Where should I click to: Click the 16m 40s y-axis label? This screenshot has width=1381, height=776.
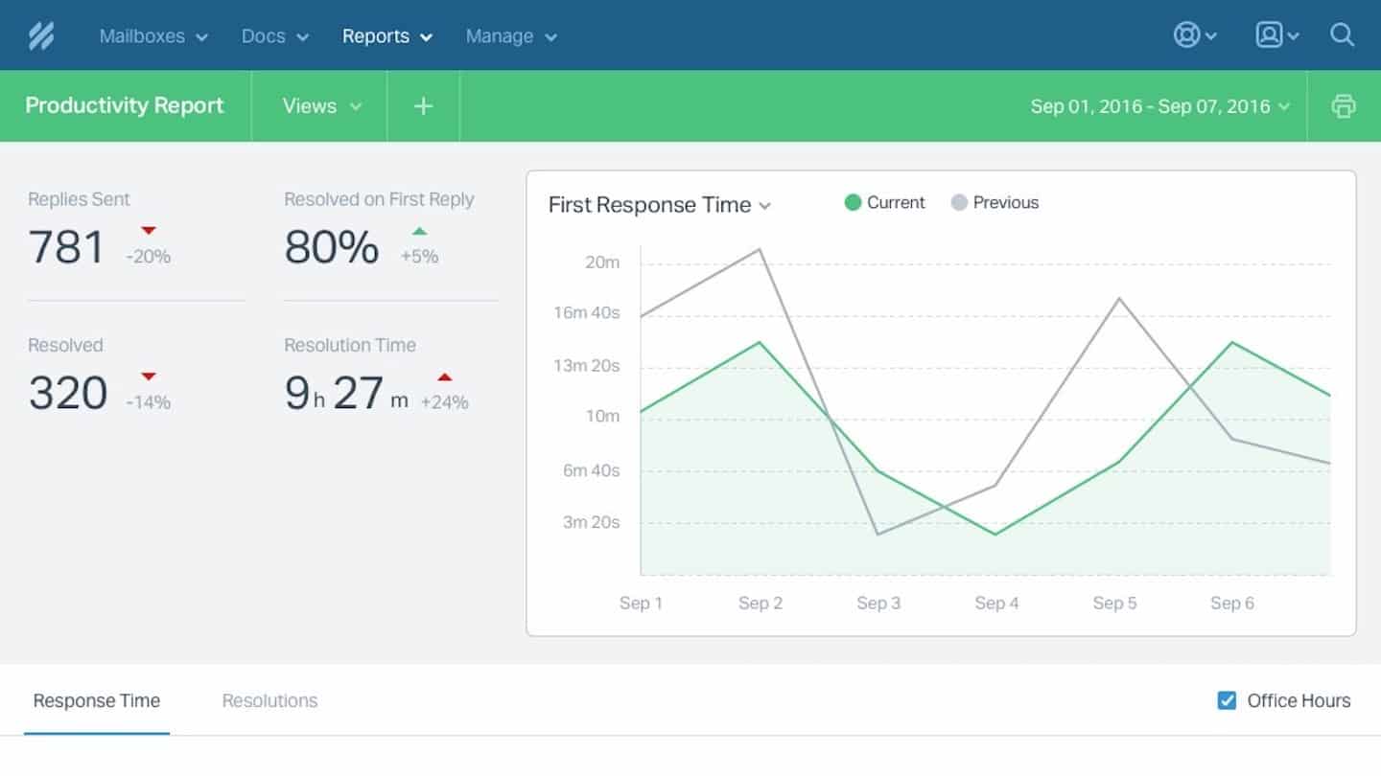587,312
